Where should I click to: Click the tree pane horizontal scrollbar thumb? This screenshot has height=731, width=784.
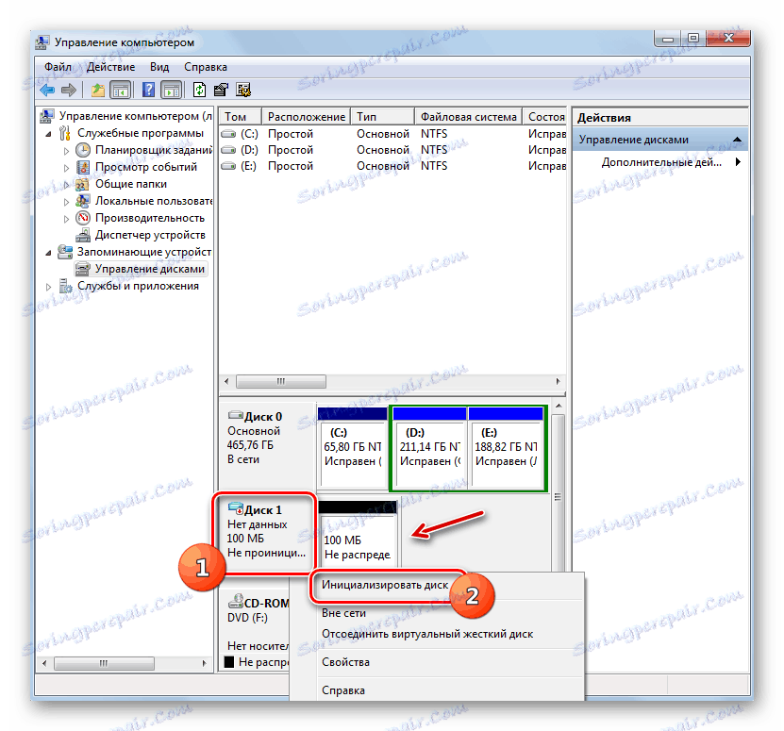pos(104,663)
